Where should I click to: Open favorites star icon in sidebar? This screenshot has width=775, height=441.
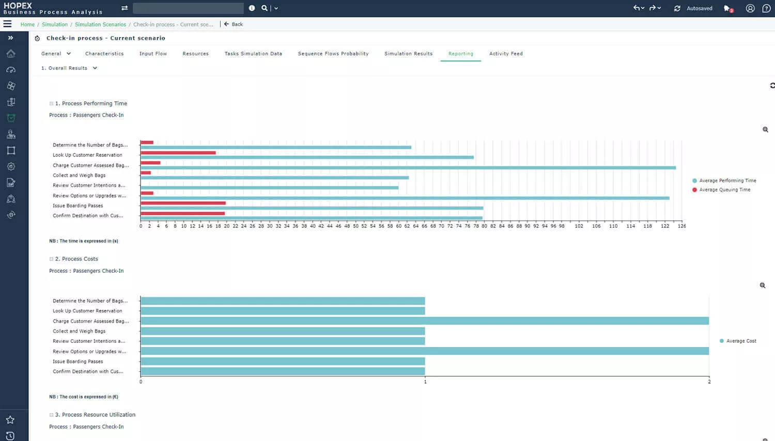click(10, 420)
